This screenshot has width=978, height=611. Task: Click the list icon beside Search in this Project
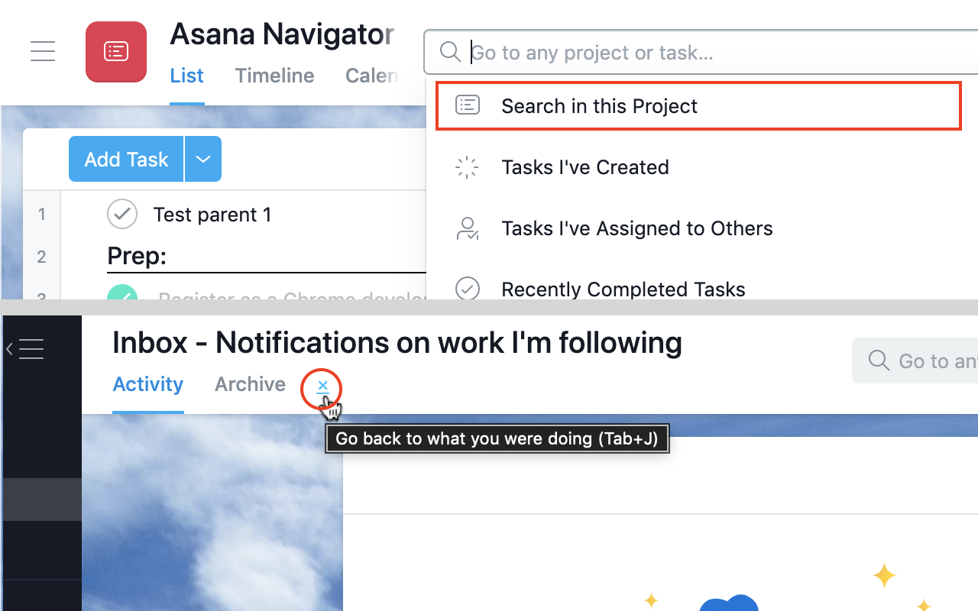pyautogui.click(x=468, y=105)
